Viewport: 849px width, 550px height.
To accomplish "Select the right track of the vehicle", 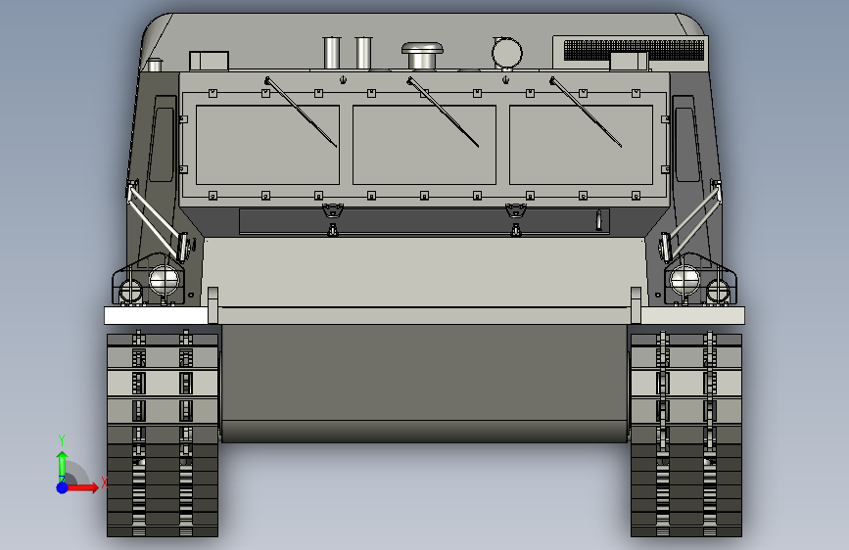I will click(x=686, y=435).
